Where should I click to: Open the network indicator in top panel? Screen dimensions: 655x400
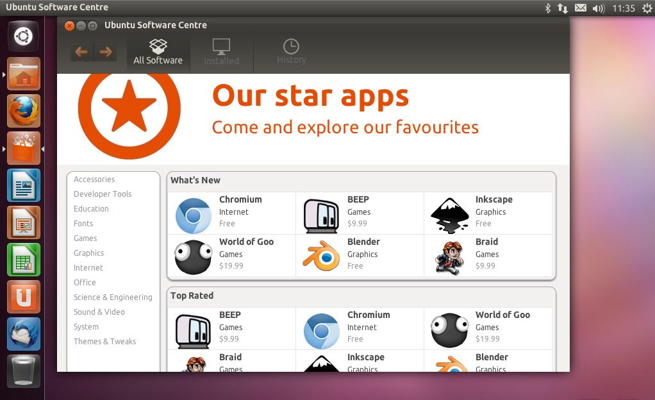(563, 8)
